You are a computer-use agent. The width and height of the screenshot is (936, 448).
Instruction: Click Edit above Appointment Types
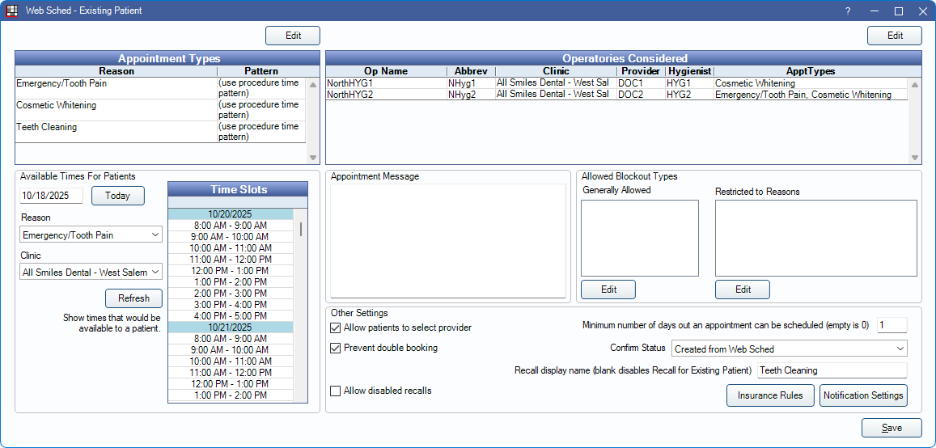292,36
